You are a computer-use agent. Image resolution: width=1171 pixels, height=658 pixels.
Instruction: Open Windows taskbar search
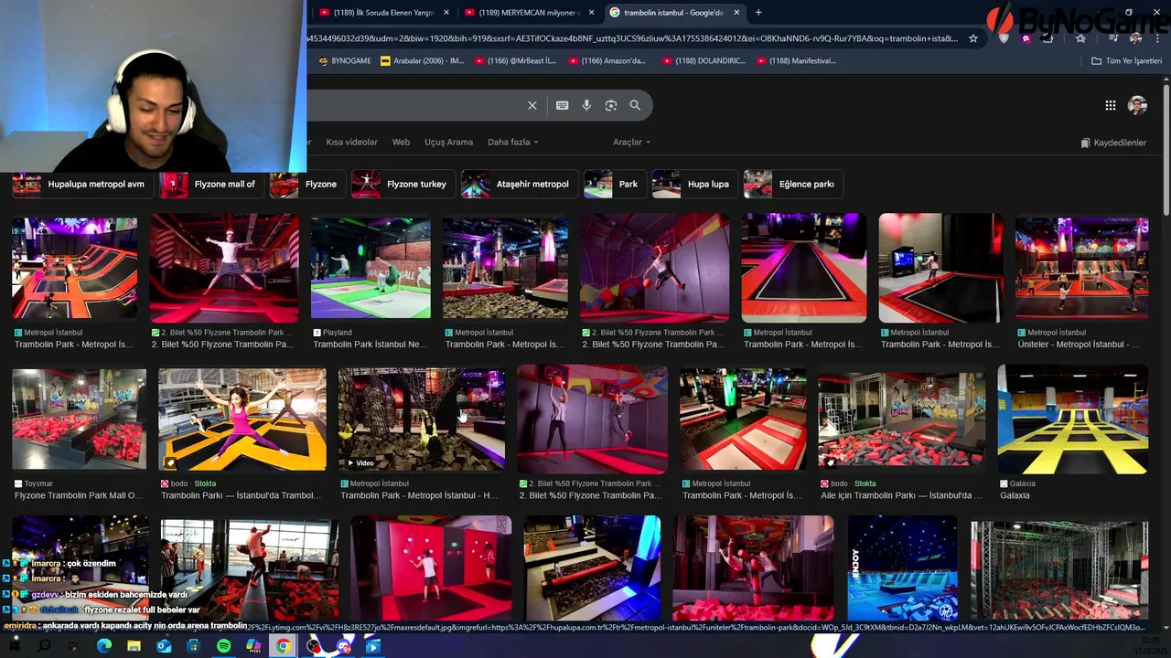[x=44, y=646]
